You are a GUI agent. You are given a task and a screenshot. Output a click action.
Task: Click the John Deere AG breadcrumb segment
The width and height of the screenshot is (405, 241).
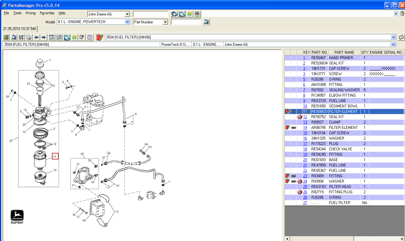(x=307, y=45)
